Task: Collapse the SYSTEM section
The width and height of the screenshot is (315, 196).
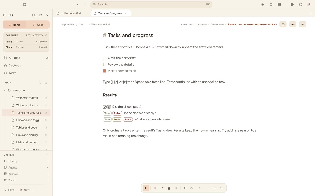Action: coord(48,155)
